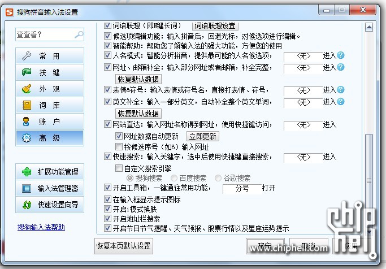Open 分号 toolbox shortcut box
The image size is (386, 269).
(242, 189)
